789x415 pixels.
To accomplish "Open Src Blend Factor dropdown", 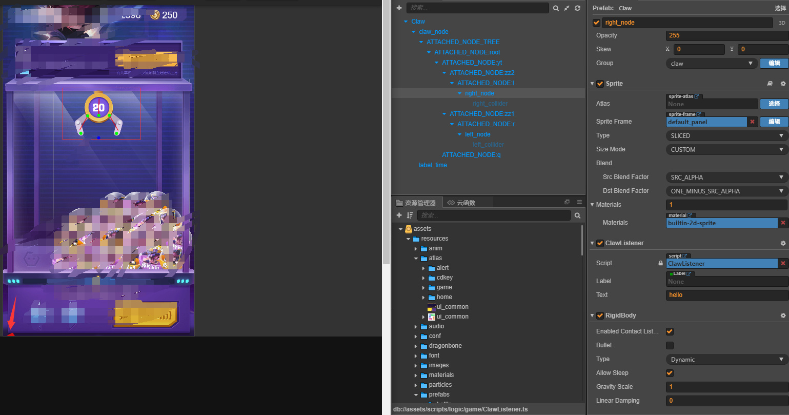I will tap(727, 177).
